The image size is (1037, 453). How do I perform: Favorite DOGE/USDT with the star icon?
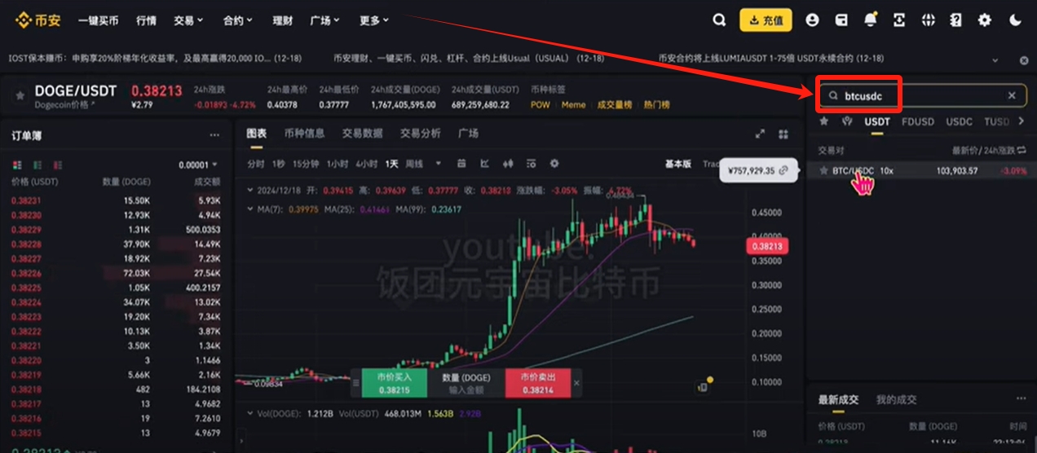click(20, 95)
